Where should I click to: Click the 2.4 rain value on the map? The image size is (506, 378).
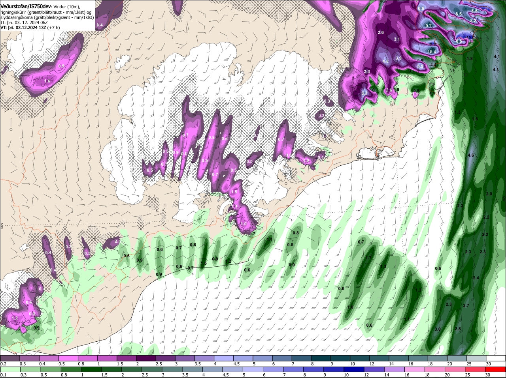(x=476, y=278)
